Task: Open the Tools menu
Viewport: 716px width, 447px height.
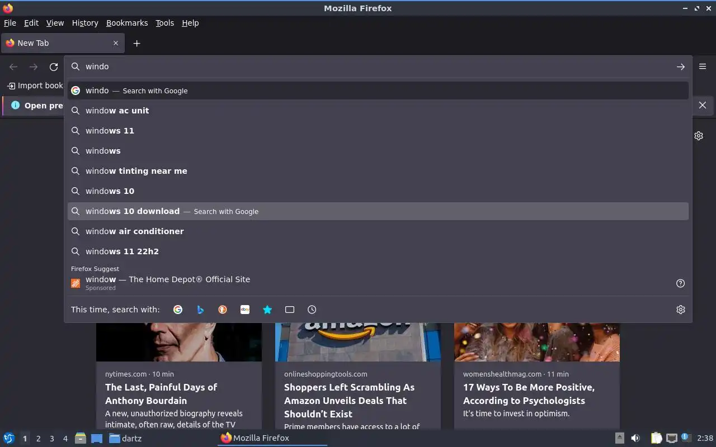Action: pos(164,23)
